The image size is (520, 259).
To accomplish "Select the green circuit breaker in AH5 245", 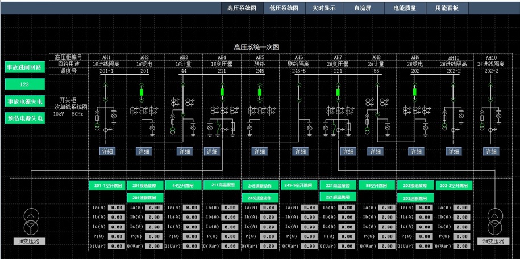I will coord(260,92).
